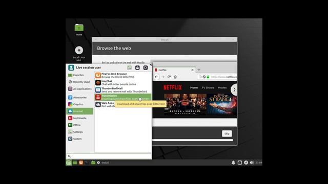Click the green padlock in the address bar
328x184 pixels.
click(208, 77)
